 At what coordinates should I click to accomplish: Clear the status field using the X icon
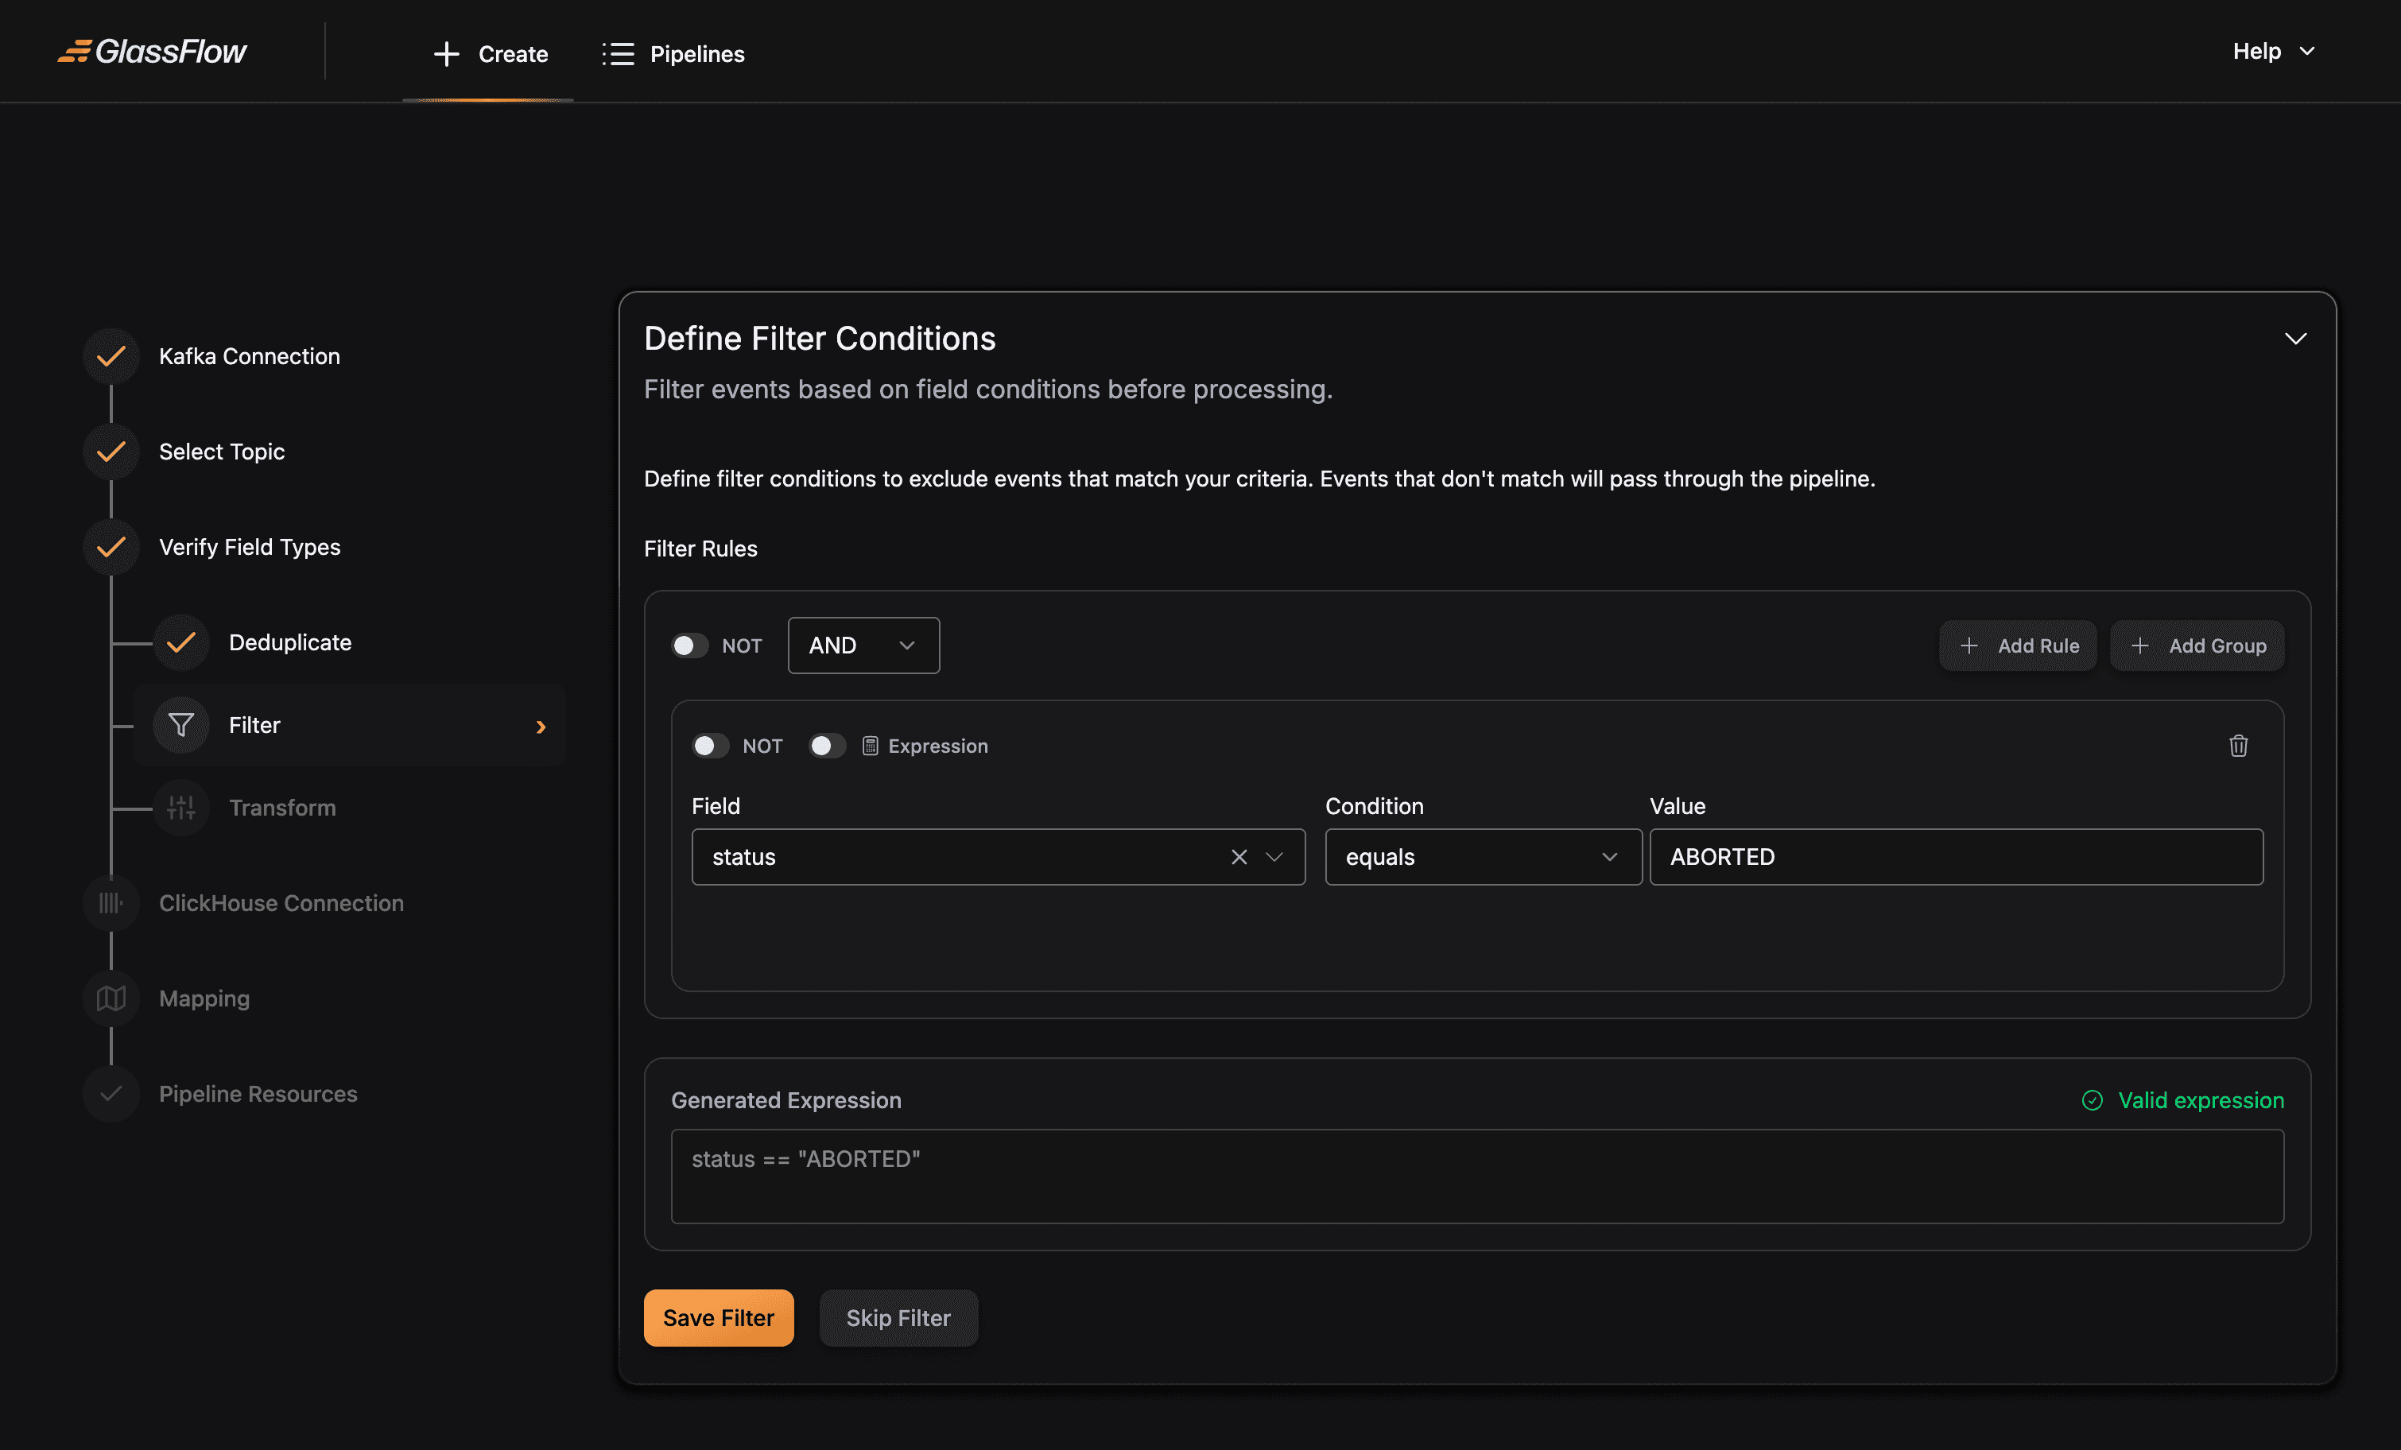pos(1239,858)
